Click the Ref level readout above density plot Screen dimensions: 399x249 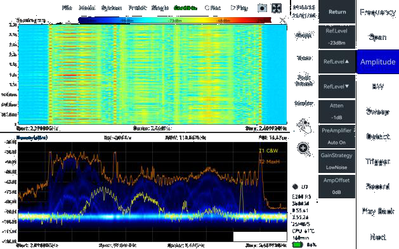click(x=117, y=137)
